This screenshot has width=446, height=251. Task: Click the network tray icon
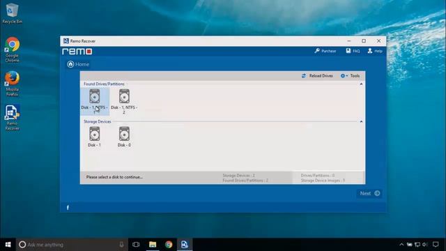[417, 245]
